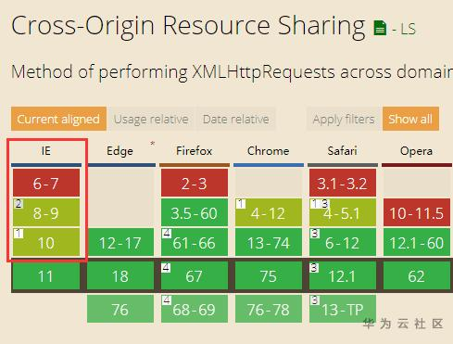453x344 pixels.
Task: Open the green spec document icon
Action: click(x=380, y=28)
